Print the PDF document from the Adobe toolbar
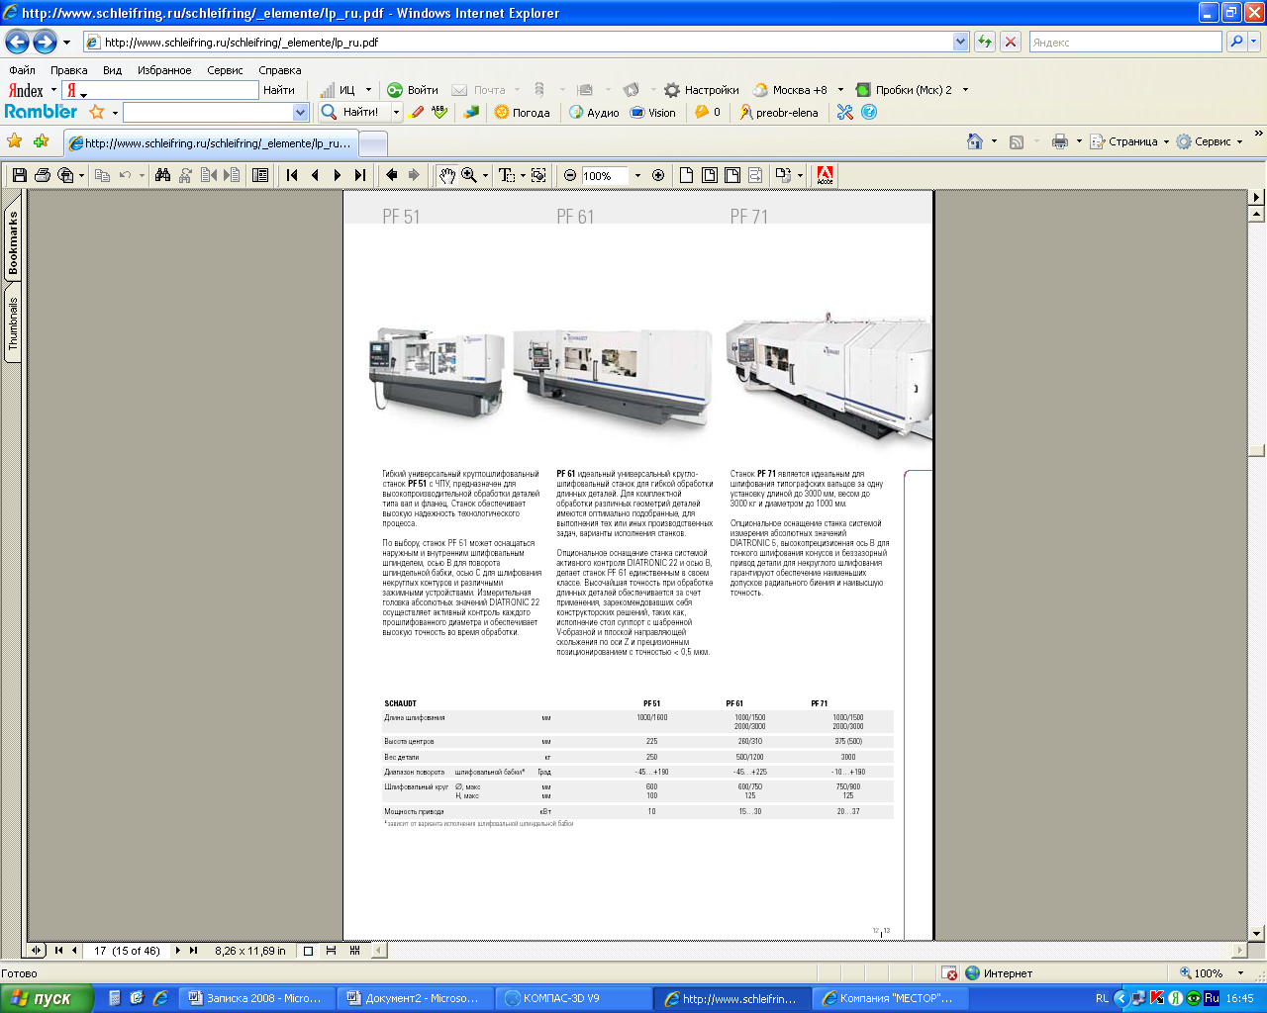 43,175
